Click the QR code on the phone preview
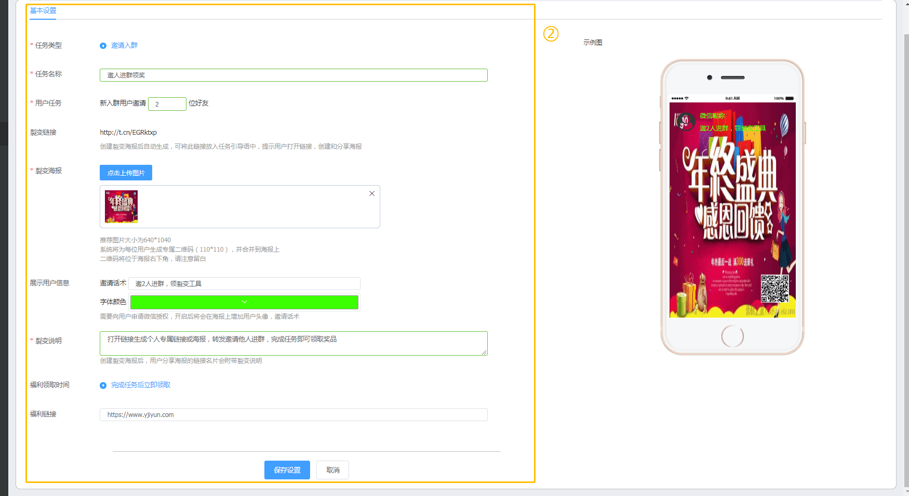The width and height of the screenshot is (909, 496). 774,289
